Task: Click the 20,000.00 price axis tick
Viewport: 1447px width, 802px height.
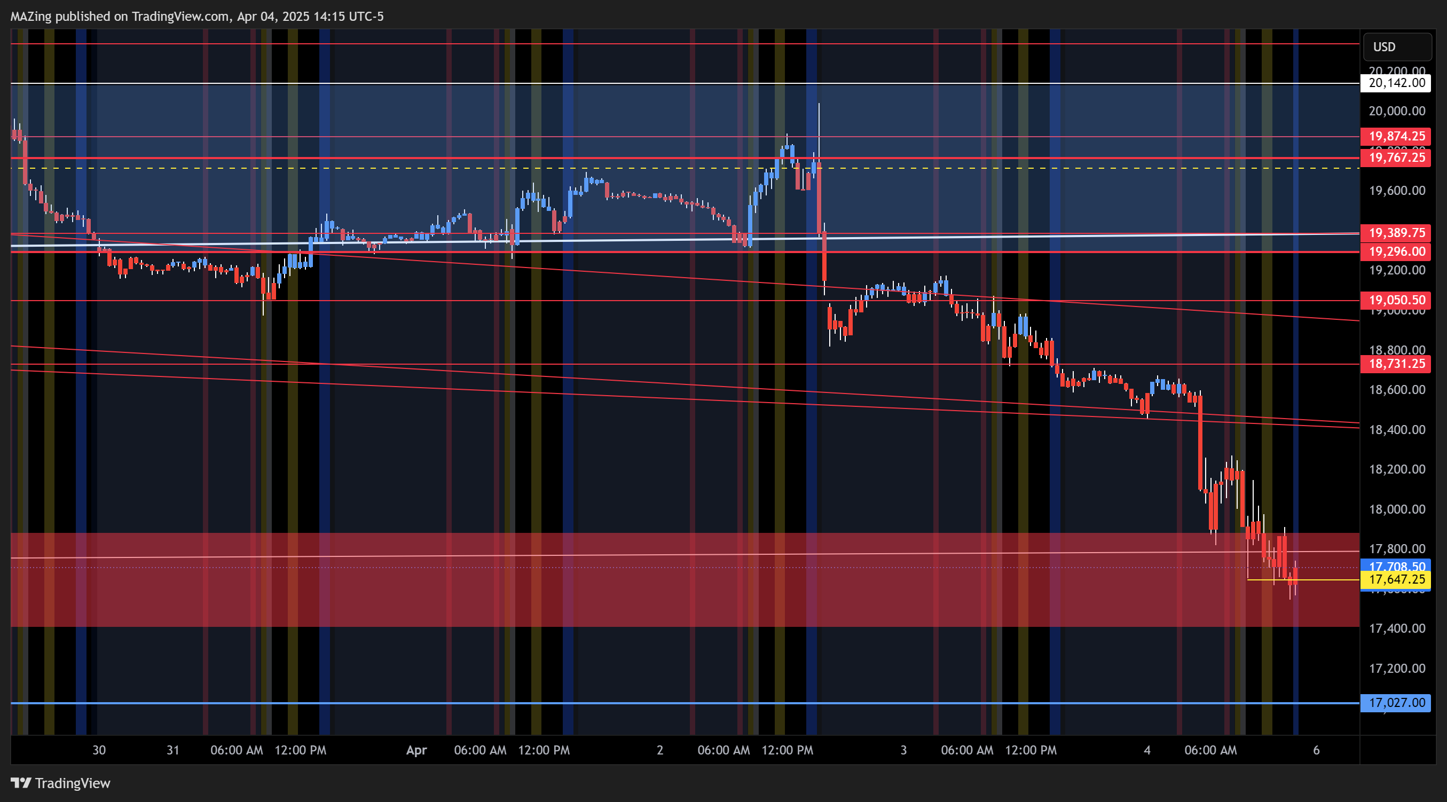Action: pyautogui.click(x=1397, y=111)
